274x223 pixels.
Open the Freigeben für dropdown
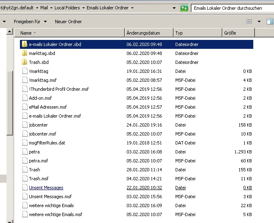30,22
